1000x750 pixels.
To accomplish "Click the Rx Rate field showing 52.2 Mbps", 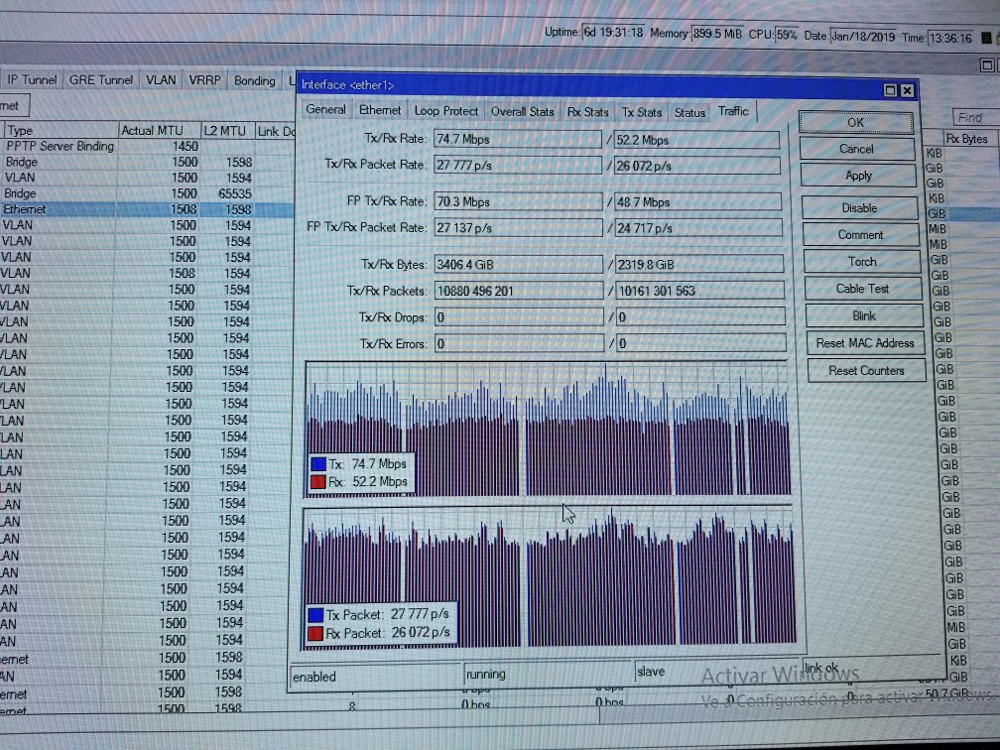I will point(696,140).
